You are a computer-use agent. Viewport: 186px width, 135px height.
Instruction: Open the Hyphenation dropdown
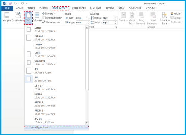click(52, 22)
